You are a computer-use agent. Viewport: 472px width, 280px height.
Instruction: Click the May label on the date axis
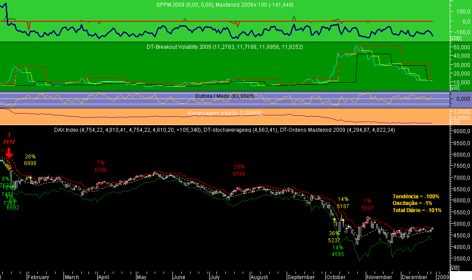tap(141, 277)
